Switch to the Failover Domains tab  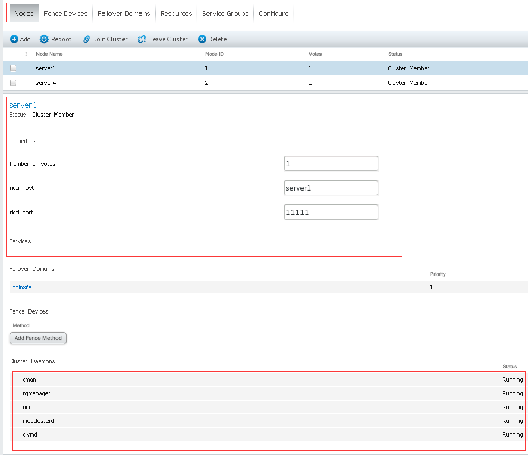click(x=124, y=14)
